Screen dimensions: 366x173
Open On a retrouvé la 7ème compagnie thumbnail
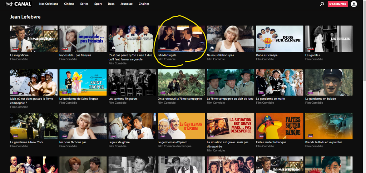coord(181,83)
